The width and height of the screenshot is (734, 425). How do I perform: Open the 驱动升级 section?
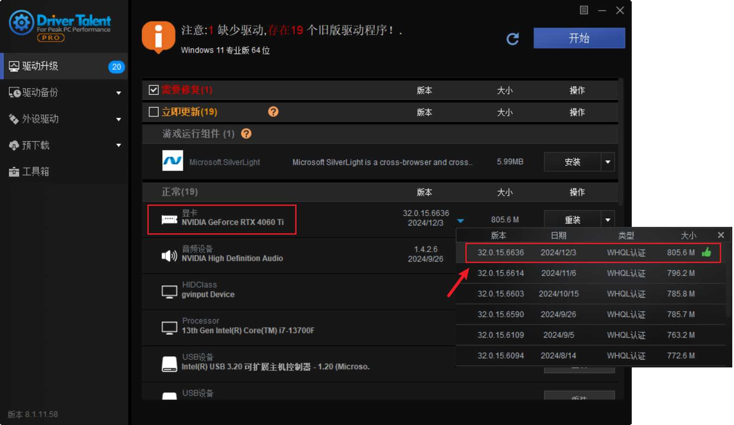[64, 66]
